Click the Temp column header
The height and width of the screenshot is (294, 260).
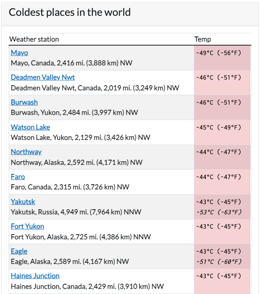pyautogui.click(x=203, y=39)
